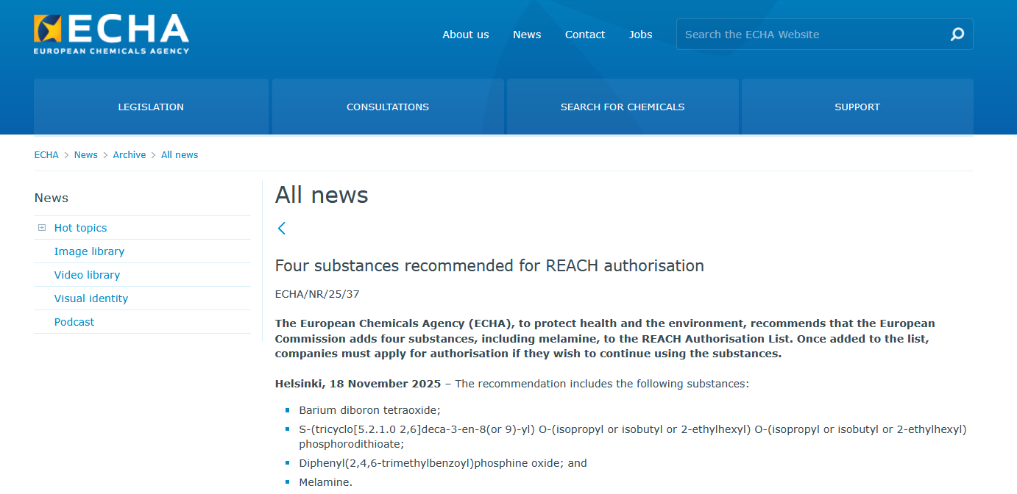Expand the Hot topics tree item

click(42, 228)
